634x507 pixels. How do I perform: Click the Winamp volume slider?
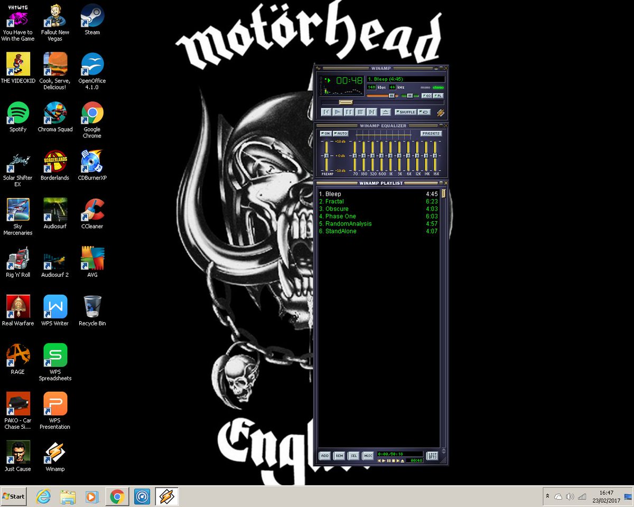[382, 96]
